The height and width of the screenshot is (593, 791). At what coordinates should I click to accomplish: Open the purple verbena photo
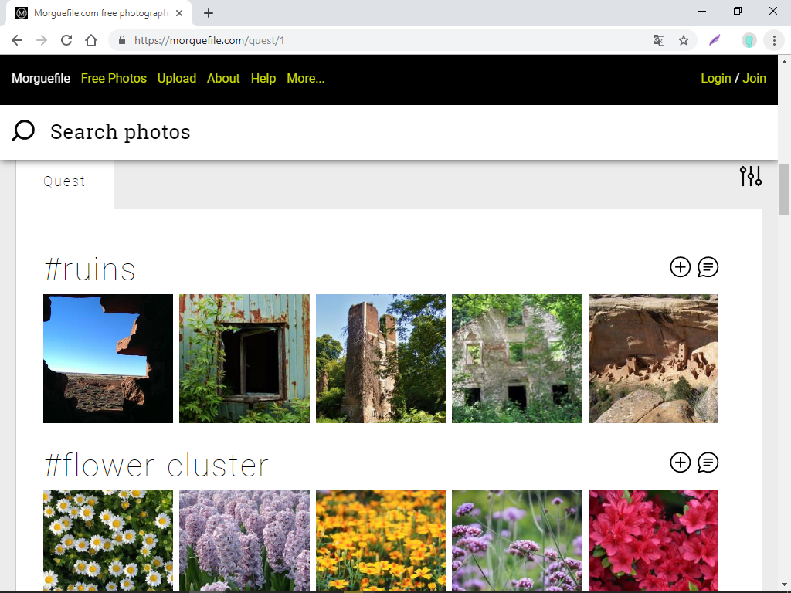coord(517,540)
